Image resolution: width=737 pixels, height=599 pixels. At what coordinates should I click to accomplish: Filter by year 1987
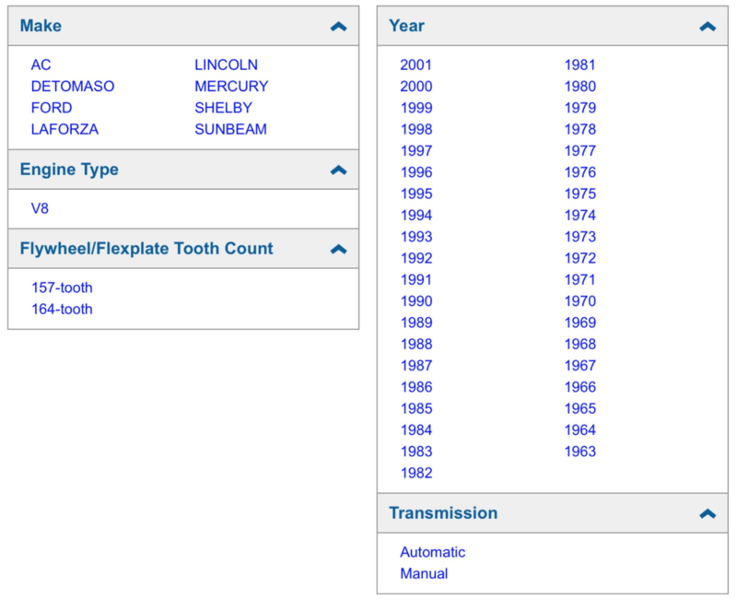416,365
